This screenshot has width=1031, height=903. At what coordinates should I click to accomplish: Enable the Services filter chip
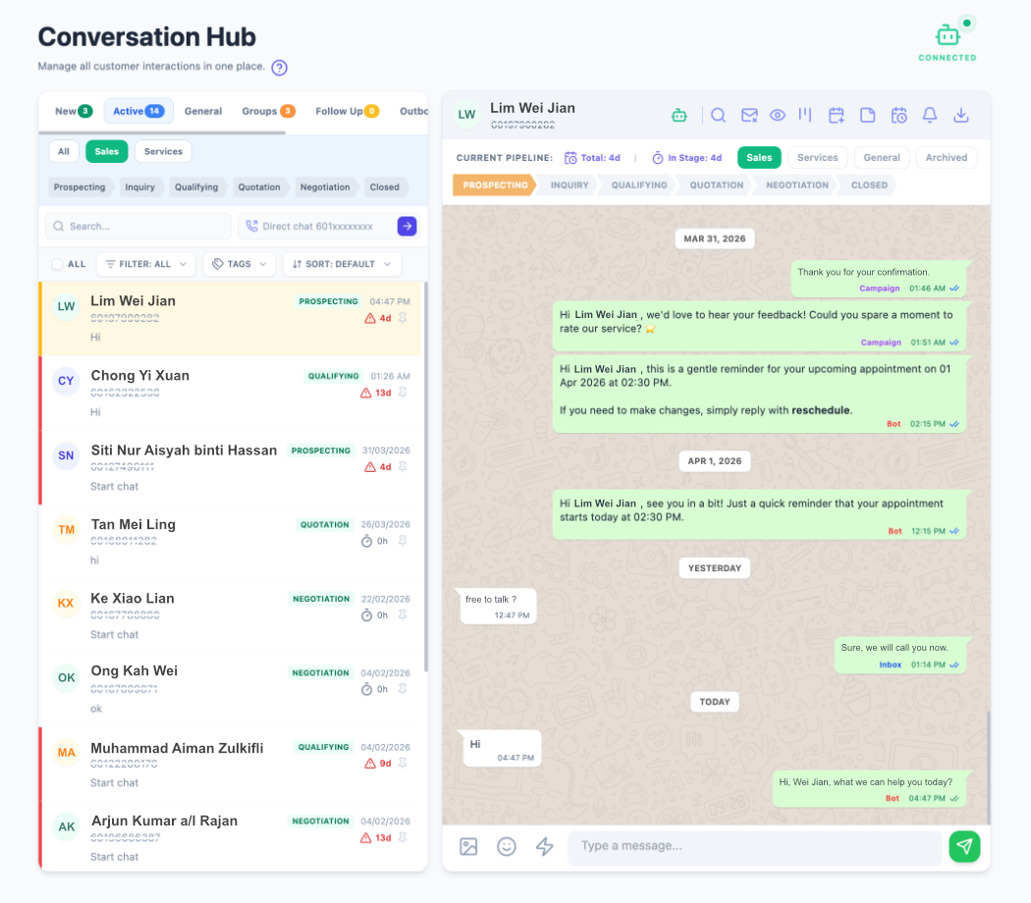(163, 151)
